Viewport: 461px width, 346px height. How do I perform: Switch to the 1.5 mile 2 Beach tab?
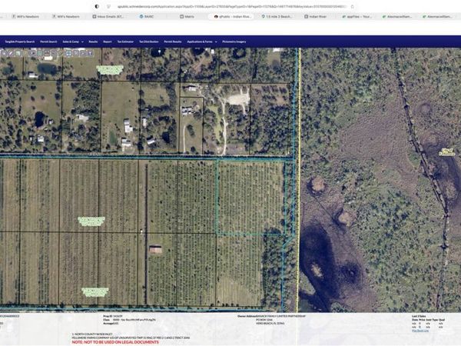coord(277,16)
